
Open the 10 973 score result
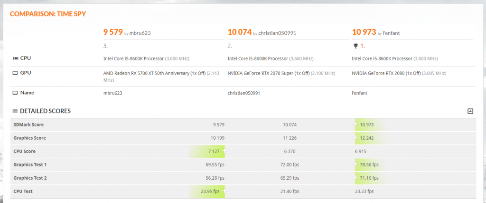(x=364, y=32)
